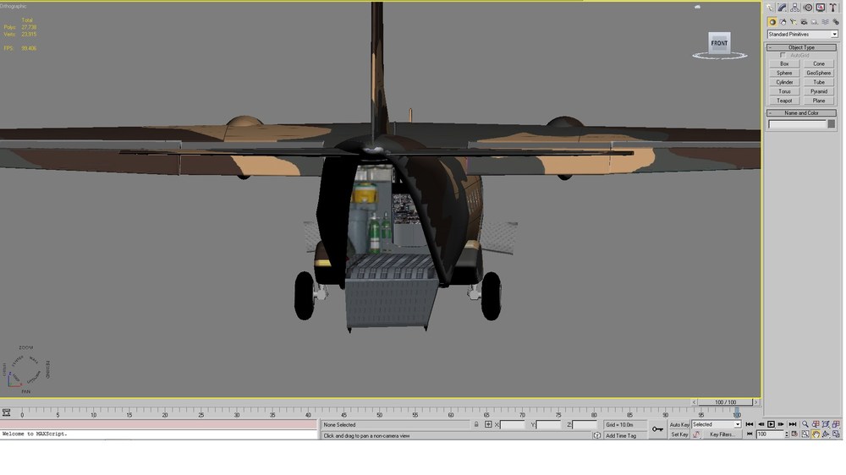The image size is (846, 475).
Task: Click the FRONT face of ViewCube
Action: 718,43
